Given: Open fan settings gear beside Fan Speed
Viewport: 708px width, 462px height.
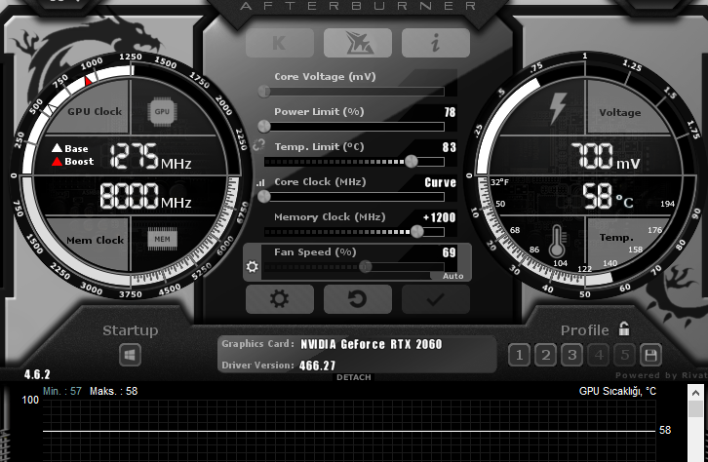Looking at the screenshot, I should coord(252,267).
